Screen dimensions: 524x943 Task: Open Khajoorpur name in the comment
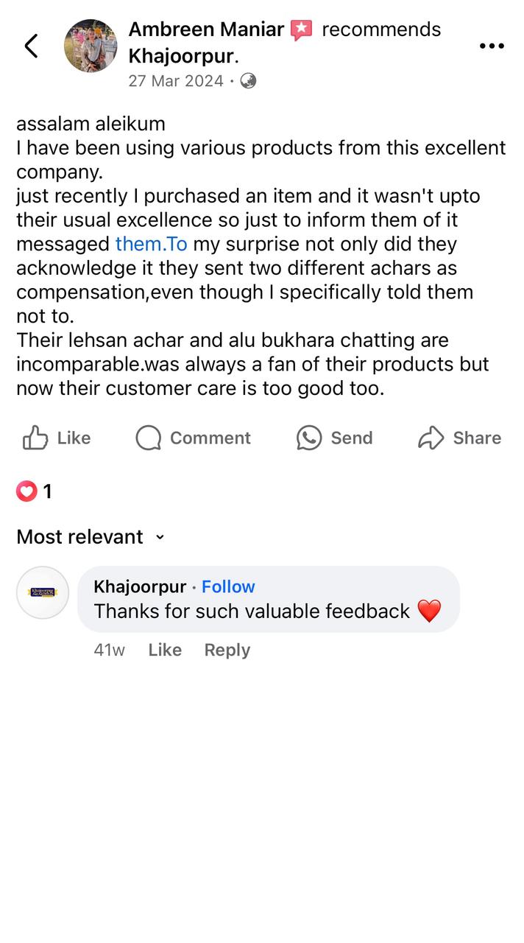[140, 586]
